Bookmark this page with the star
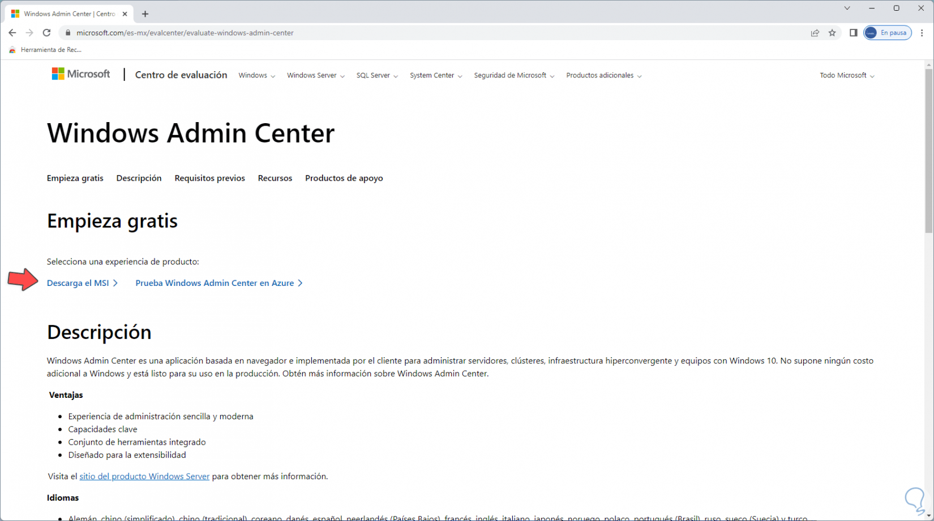 (832, 33)
